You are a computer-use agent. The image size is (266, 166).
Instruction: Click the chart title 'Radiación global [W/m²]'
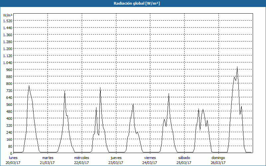pos(137,3)
